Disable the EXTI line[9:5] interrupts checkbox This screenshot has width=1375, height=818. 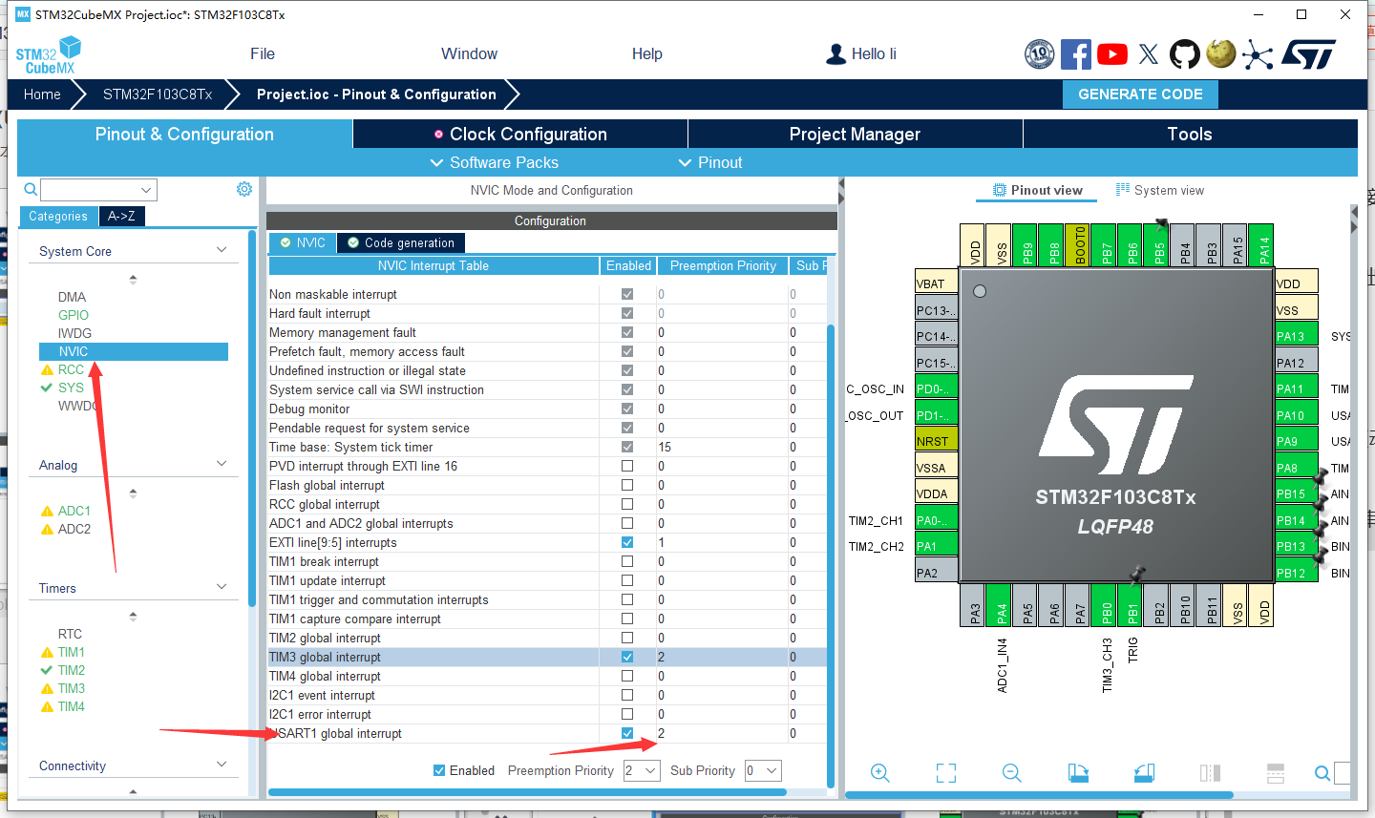tap(627, 542)
